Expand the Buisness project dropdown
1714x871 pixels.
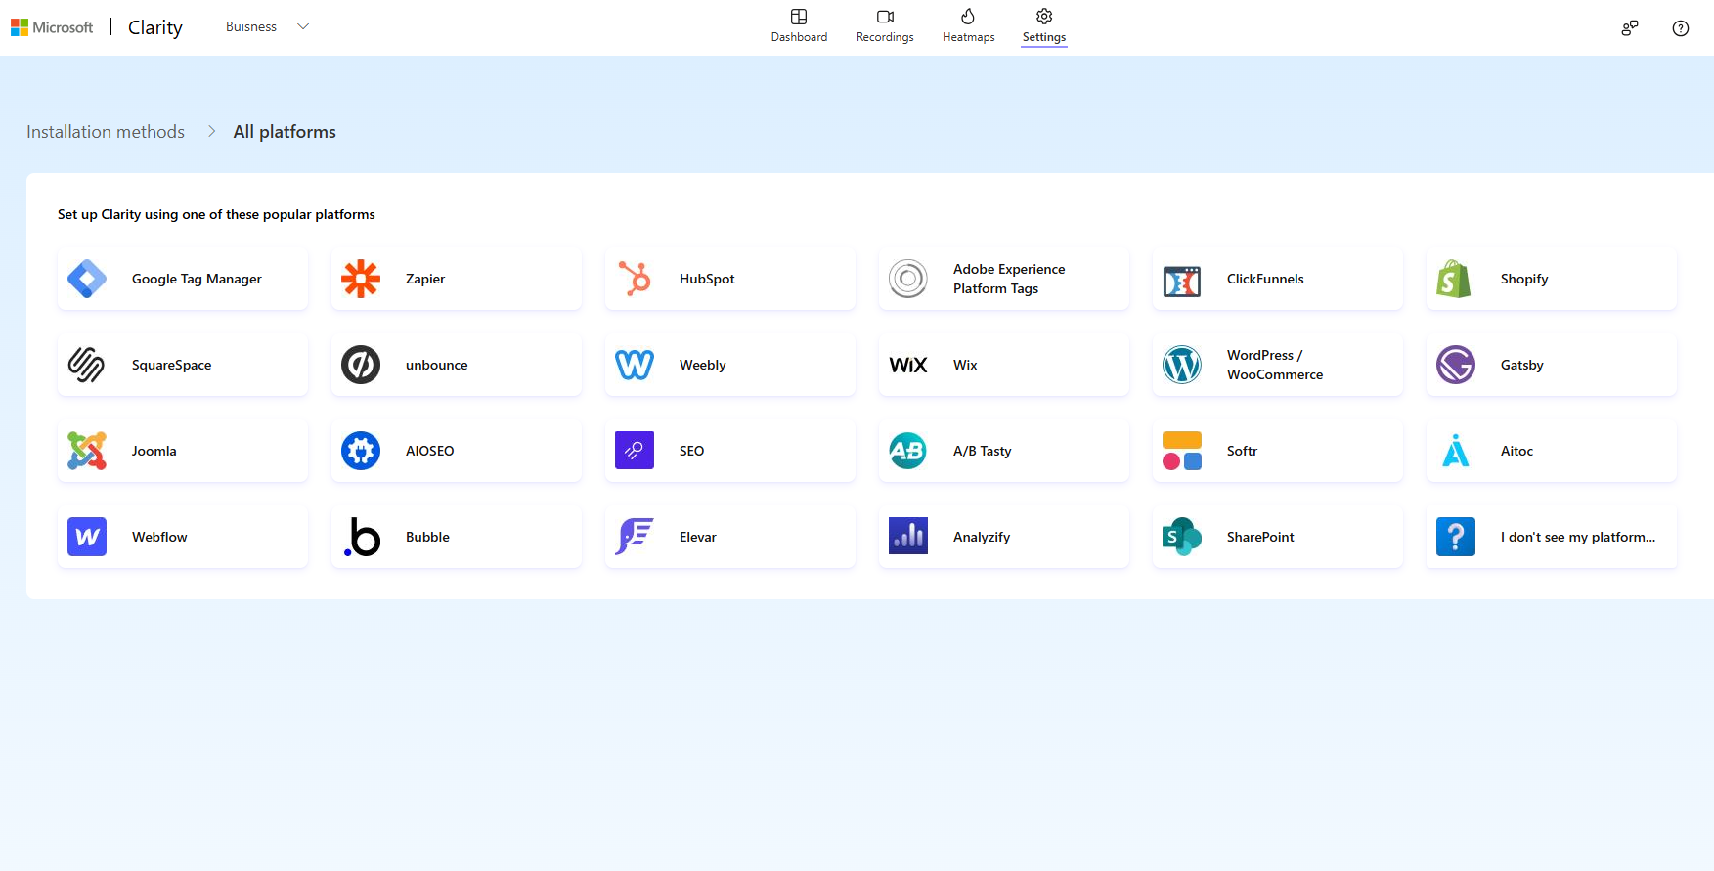click(x=267, y=27)
